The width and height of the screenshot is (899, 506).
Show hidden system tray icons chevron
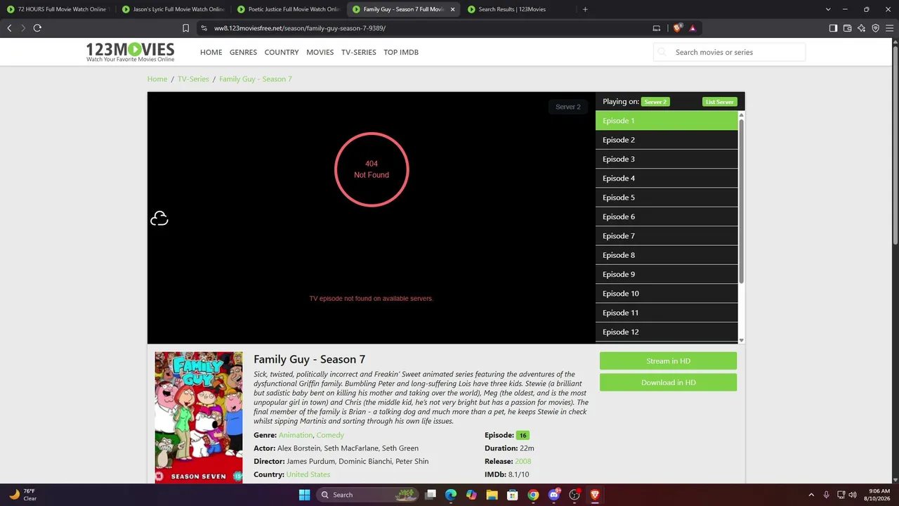click(811, 495)
